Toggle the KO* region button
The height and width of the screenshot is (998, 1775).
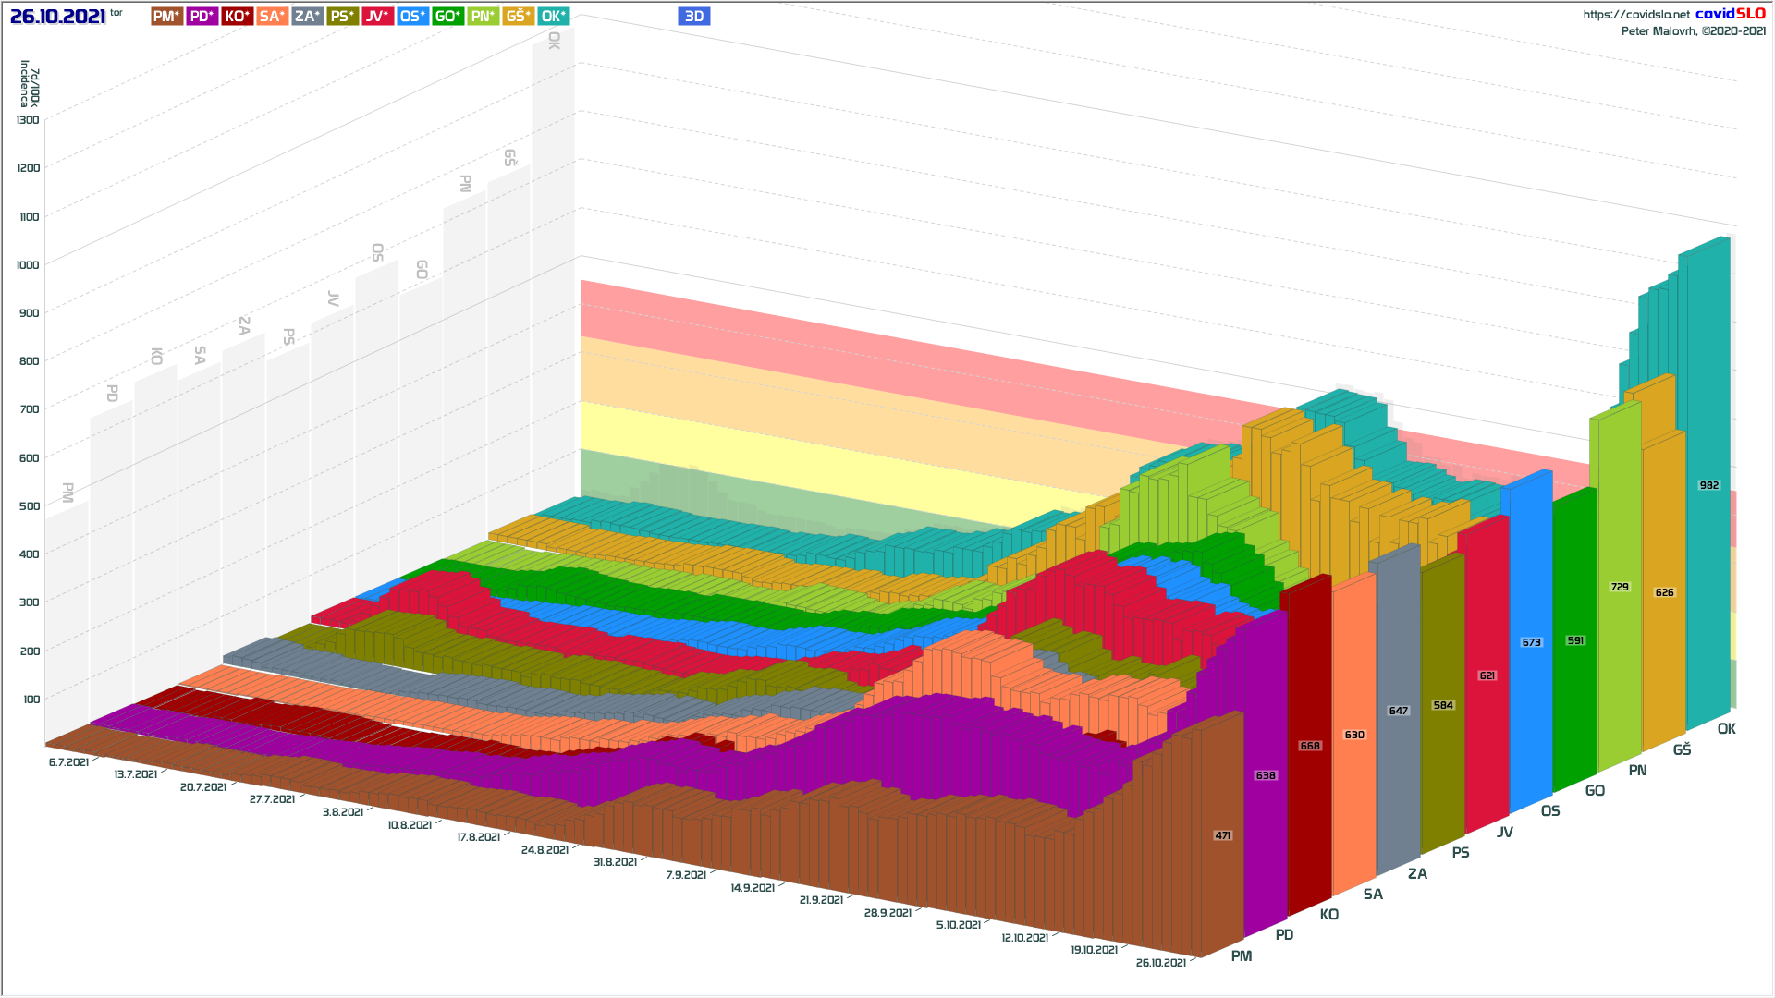[238, 16]
